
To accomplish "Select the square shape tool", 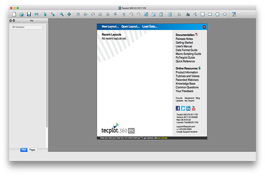I will (x=202, y=15).
